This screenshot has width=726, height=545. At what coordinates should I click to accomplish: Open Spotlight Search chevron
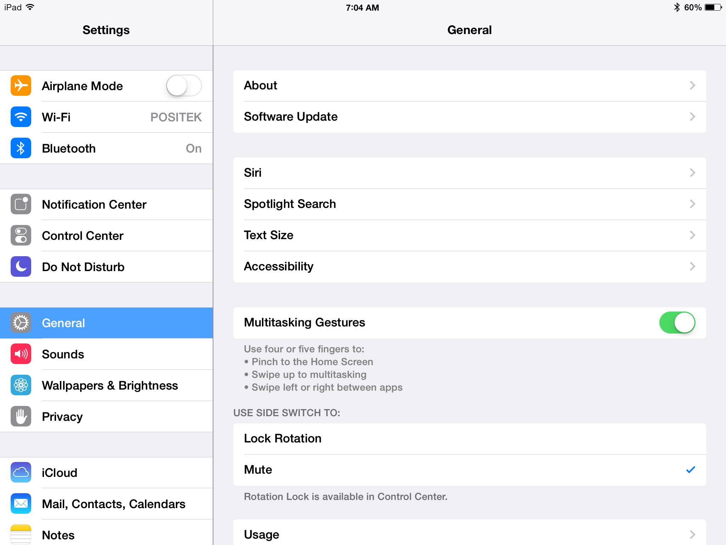click(x=692, y=204)
